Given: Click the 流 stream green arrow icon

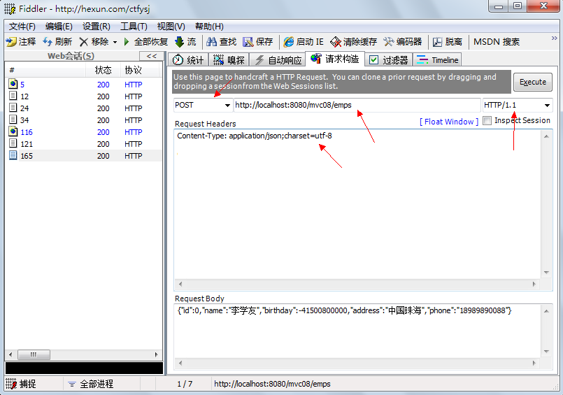Looking at the screenshot, I should (x=179, y=42).
